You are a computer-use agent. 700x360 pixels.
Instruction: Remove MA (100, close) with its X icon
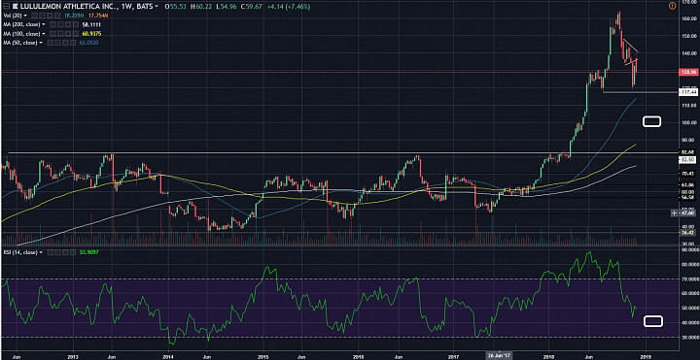[76, 34]
